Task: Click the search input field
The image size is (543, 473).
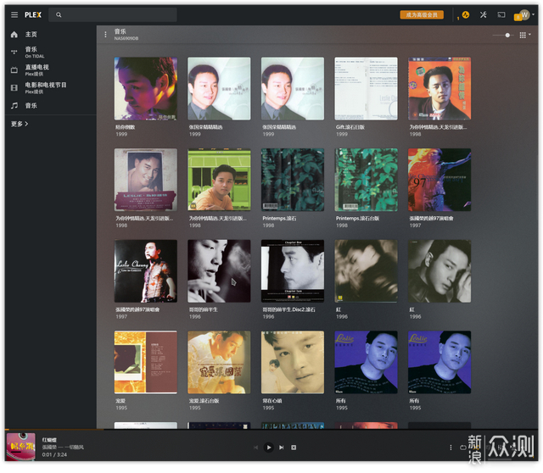Action: [113, 14]
